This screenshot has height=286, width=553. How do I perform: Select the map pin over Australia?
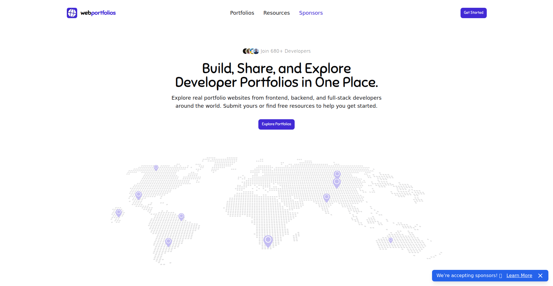(391, 240)
